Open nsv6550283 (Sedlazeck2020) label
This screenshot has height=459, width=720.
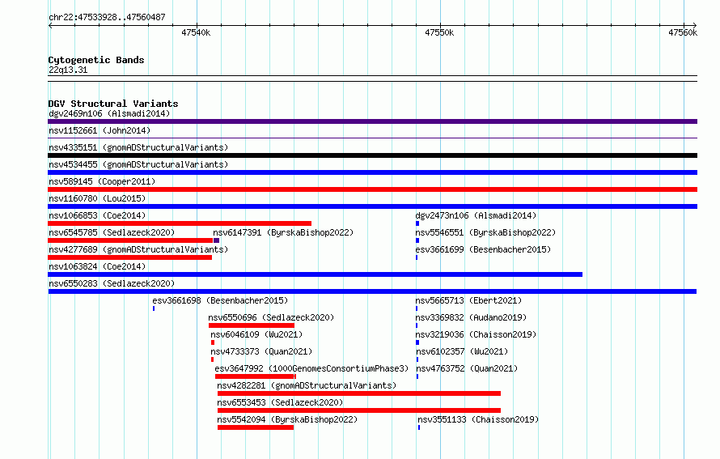pyautogui.click(x=112, y=283)
